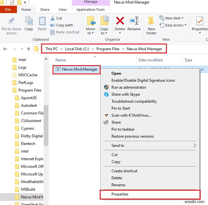This screenshot has height=205, width=208.
Task: Click quick access toolbar properties icon
Action: (12, 2)
